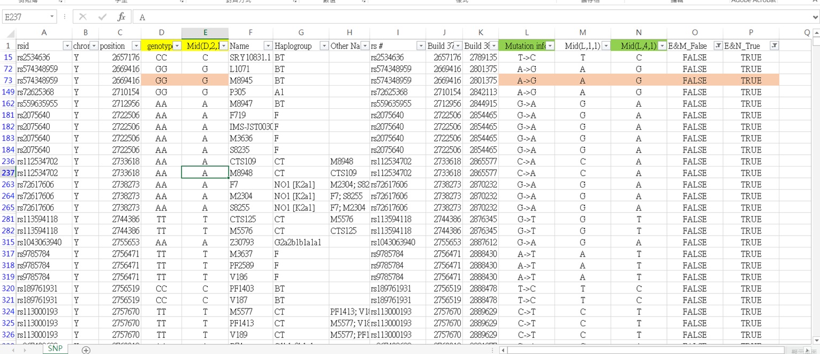Open the active filter on E&M_False column

[718, 46]
